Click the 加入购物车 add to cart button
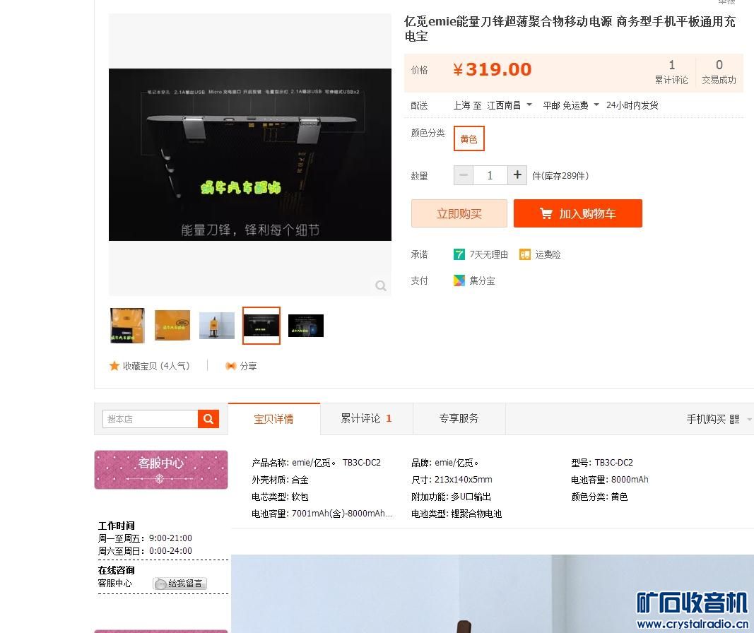The height and width of the screenshot is (633, 754). 578,213
